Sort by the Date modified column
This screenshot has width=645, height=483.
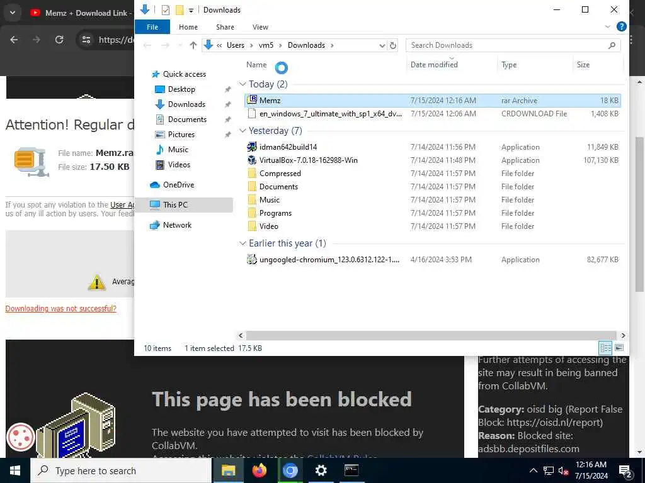point(434,65)
